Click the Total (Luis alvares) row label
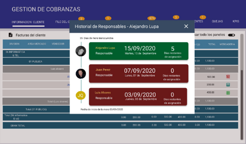This screenshot has height=144, width=246. [x=58, y=101]
